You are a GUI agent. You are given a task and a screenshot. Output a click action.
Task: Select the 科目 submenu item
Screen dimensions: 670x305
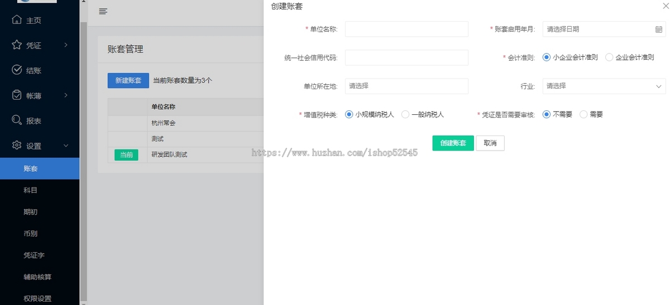[40, 190]
